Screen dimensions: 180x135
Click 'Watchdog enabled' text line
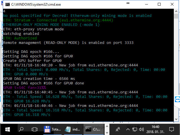[x=21, y=34]
